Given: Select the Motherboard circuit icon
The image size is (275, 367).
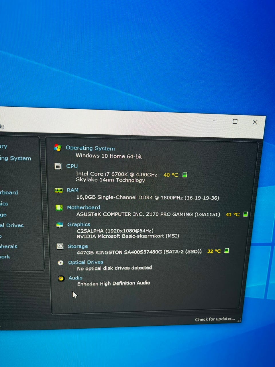Looking at the screenshot, I should point(59,208).
